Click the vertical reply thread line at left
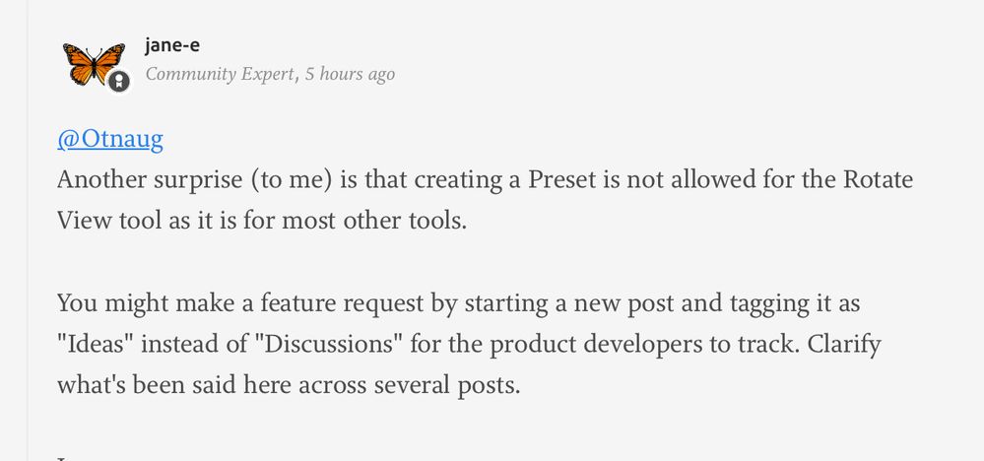 click(x=28, y=230)
